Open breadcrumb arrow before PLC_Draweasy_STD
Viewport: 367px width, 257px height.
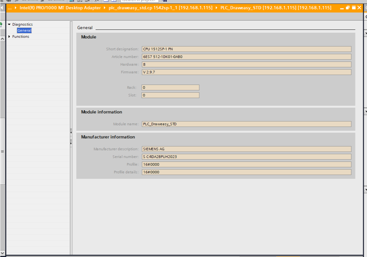tap(216, 8)
